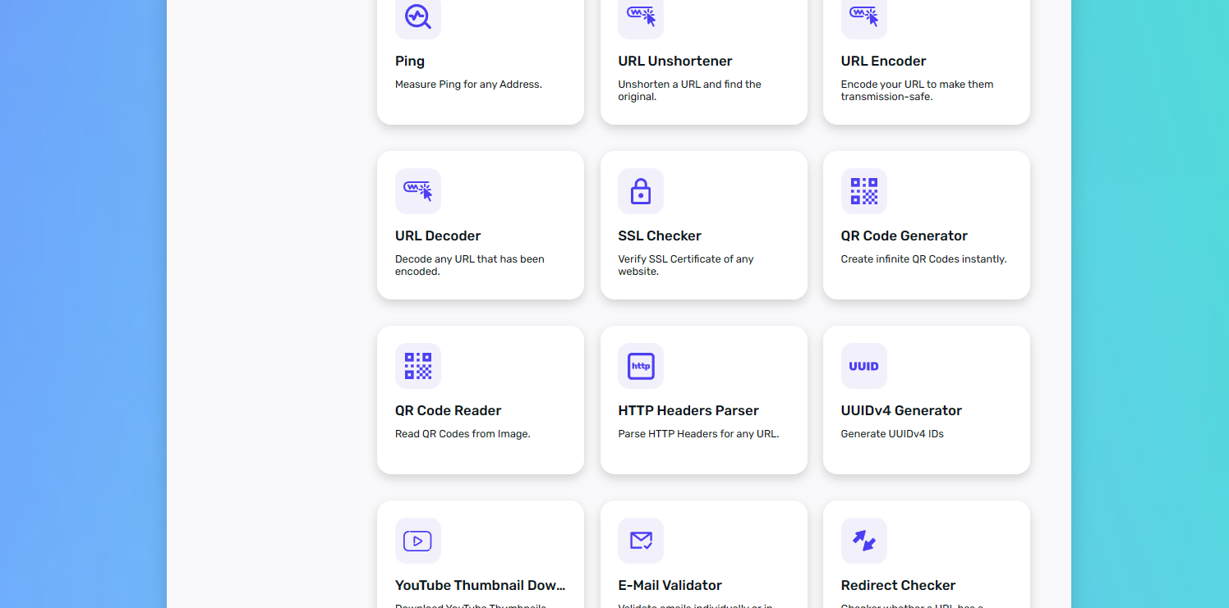The width and height of the screenshot is (1229, 608).
Task: Click the Redirect Checker arrows icon
Action: click(863, 541)
